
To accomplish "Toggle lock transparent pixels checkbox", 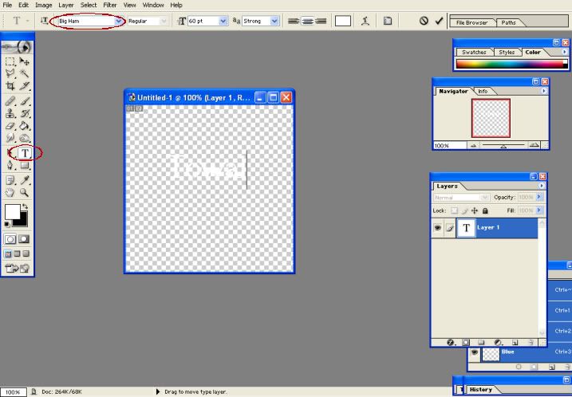I will click(x=454, y=210).
